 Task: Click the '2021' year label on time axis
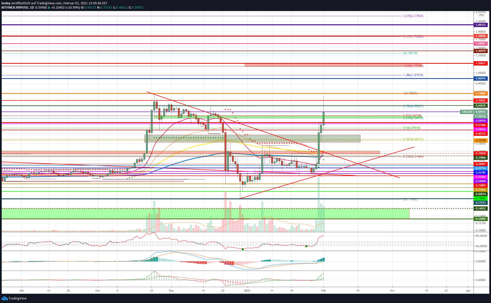coord(247,291)
